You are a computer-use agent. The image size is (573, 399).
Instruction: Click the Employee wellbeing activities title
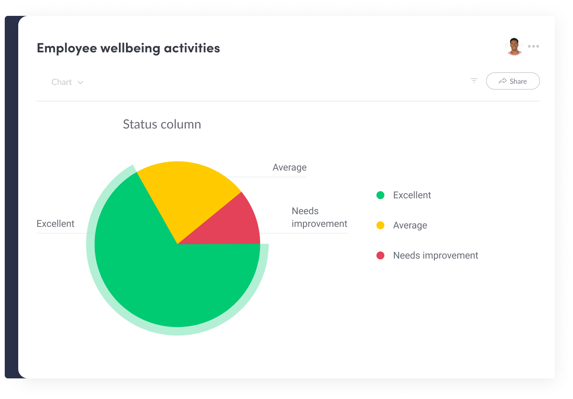[x=128, y=48]
